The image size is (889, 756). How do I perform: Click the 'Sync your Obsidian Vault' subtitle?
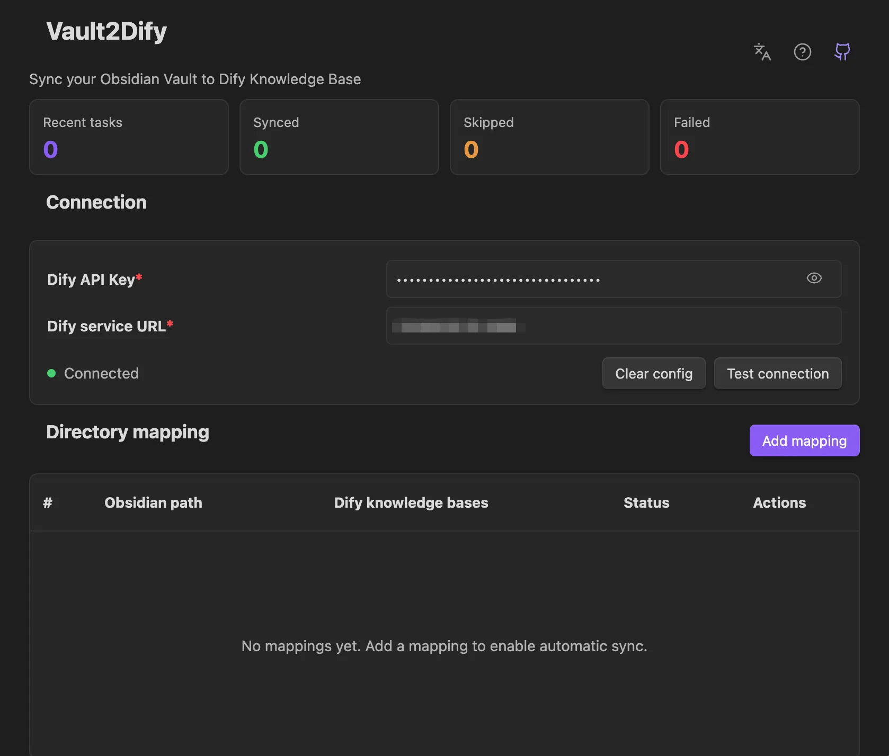click(195, 79)
